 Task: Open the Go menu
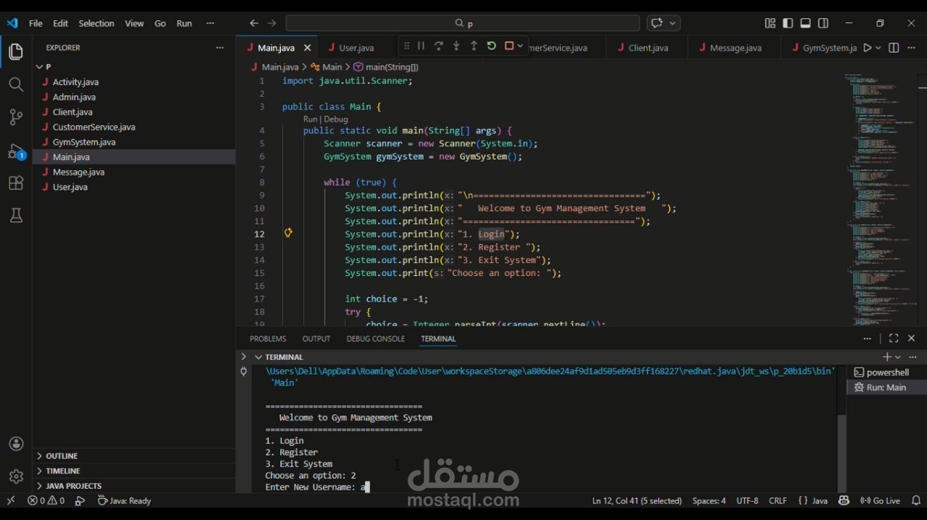tap(160, 23)
